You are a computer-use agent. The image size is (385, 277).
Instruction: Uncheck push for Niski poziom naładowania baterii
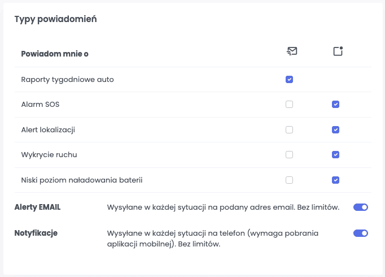tap(335, 180)
